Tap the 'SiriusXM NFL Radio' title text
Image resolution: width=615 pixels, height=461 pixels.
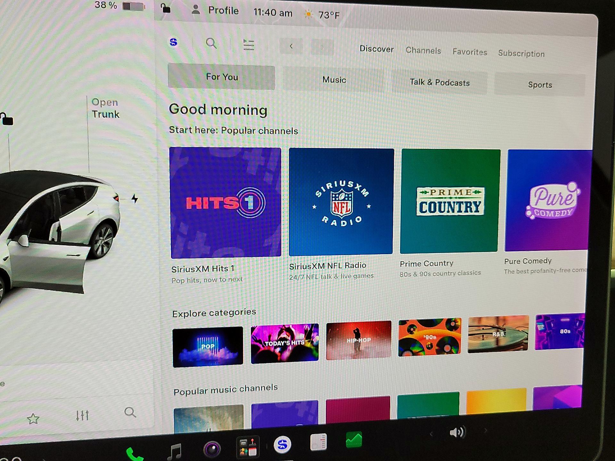pyautogui.click(x=327, y=266)
